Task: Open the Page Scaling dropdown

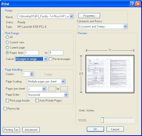Action: [63, 81]
